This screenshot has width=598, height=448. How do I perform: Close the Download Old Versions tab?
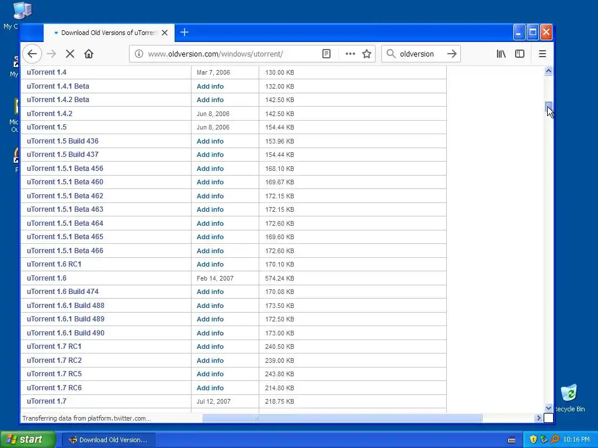click(164, 33)
